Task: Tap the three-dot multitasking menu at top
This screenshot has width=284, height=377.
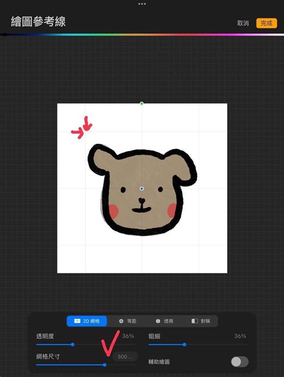Action: (142, 4)
